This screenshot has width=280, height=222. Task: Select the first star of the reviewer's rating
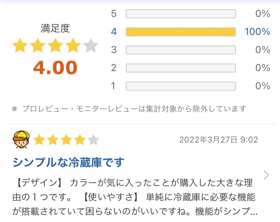coord(39,139)
